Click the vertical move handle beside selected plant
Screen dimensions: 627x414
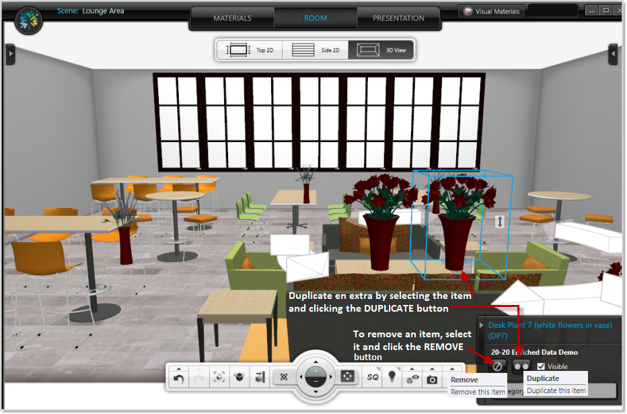(x=499, y=221)
